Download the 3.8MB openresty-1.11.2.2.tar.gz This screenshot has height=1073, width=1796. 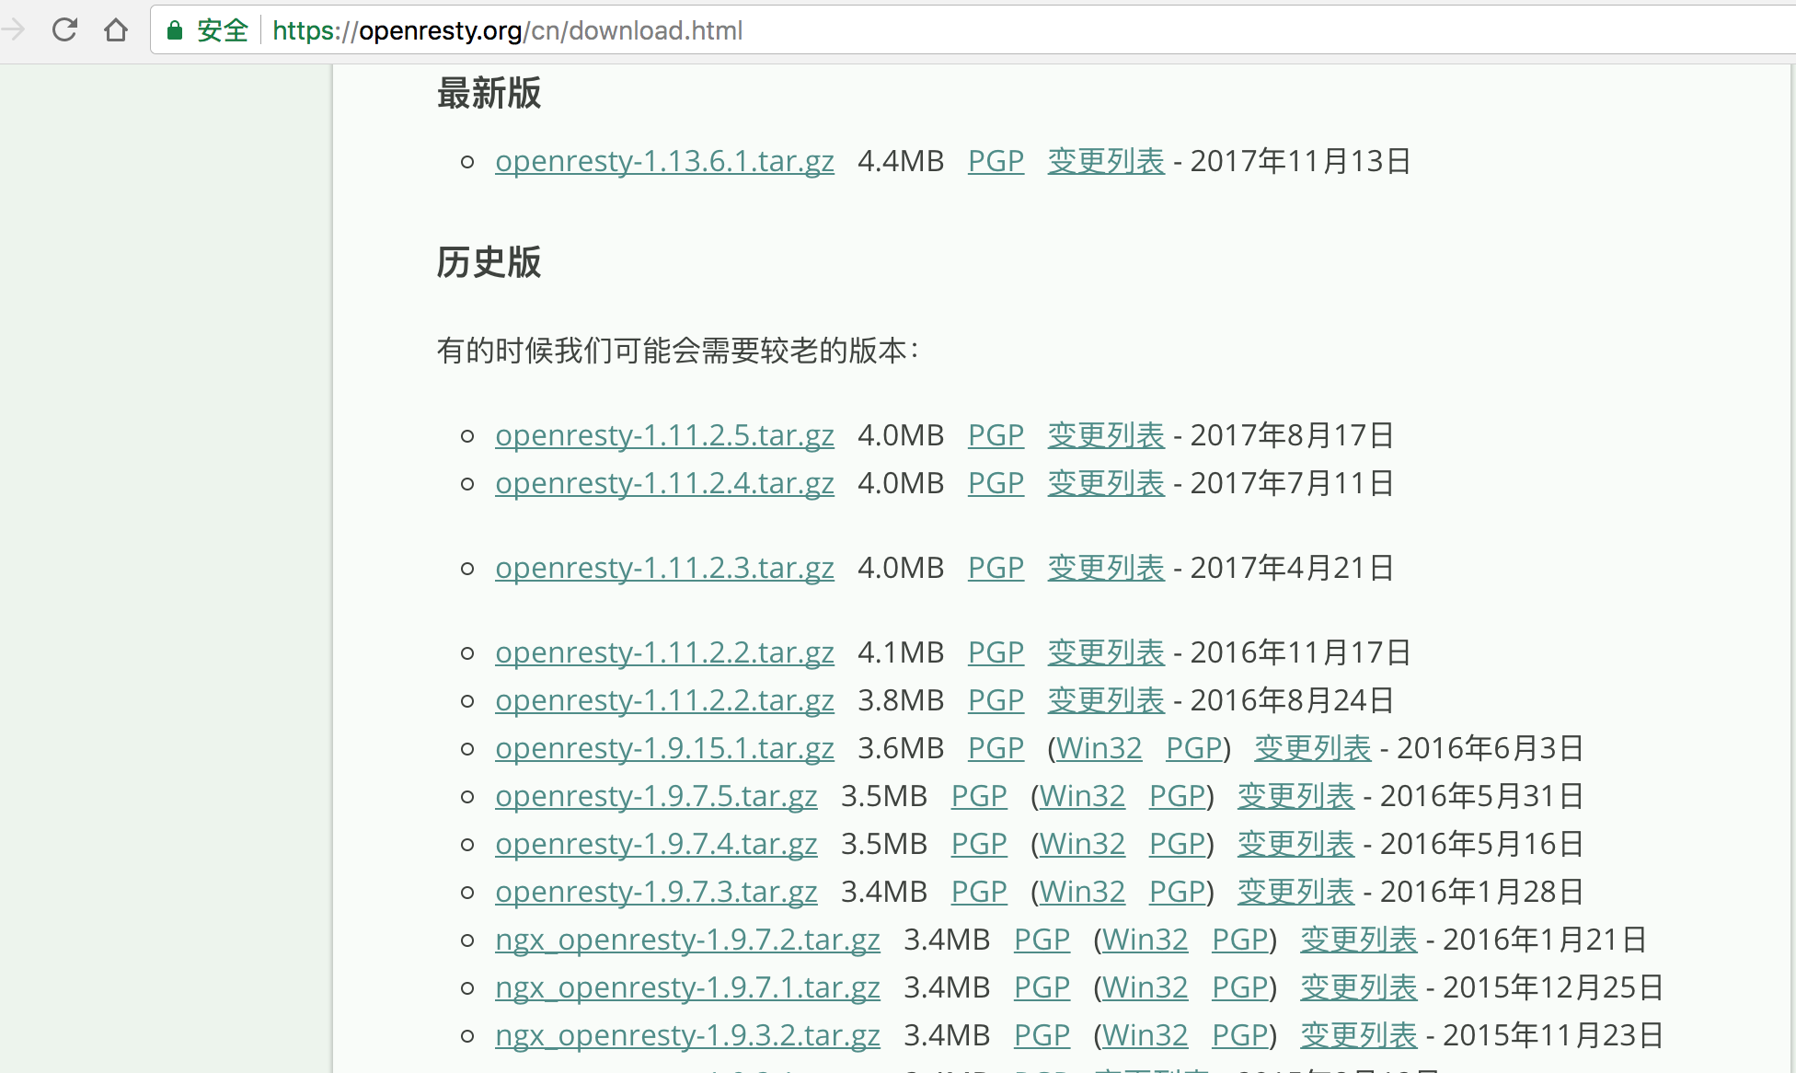click(x=664, y=700)
